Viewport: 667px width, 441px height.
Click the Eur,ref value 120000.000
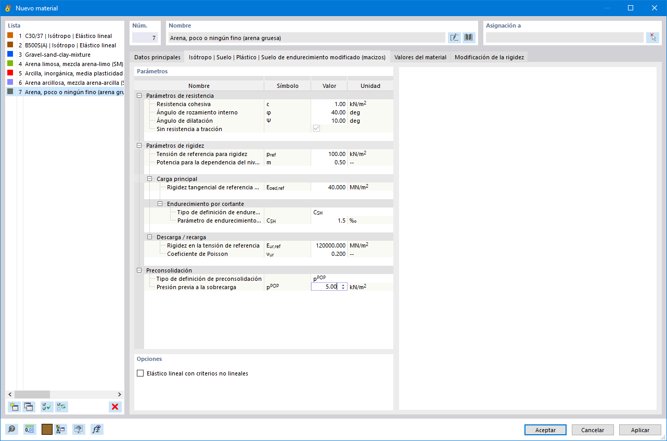(x=329, y=245)
